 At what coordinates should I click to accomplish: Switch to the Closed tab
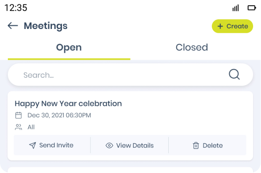click(192, 48)
